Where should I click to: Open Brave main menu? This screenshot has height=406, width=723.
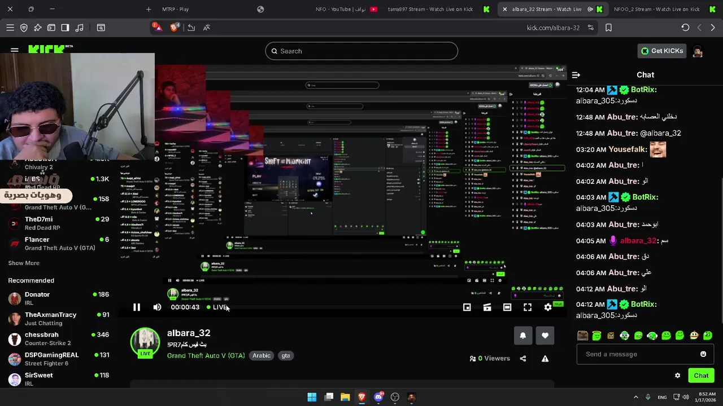pyautogui.click(x=10, y=28)
